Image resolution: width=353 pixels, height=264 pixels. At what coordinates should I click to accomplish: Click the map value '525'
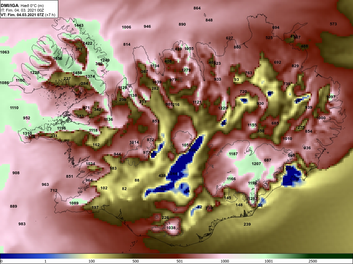pyautogui.click(x=269, y=38)
